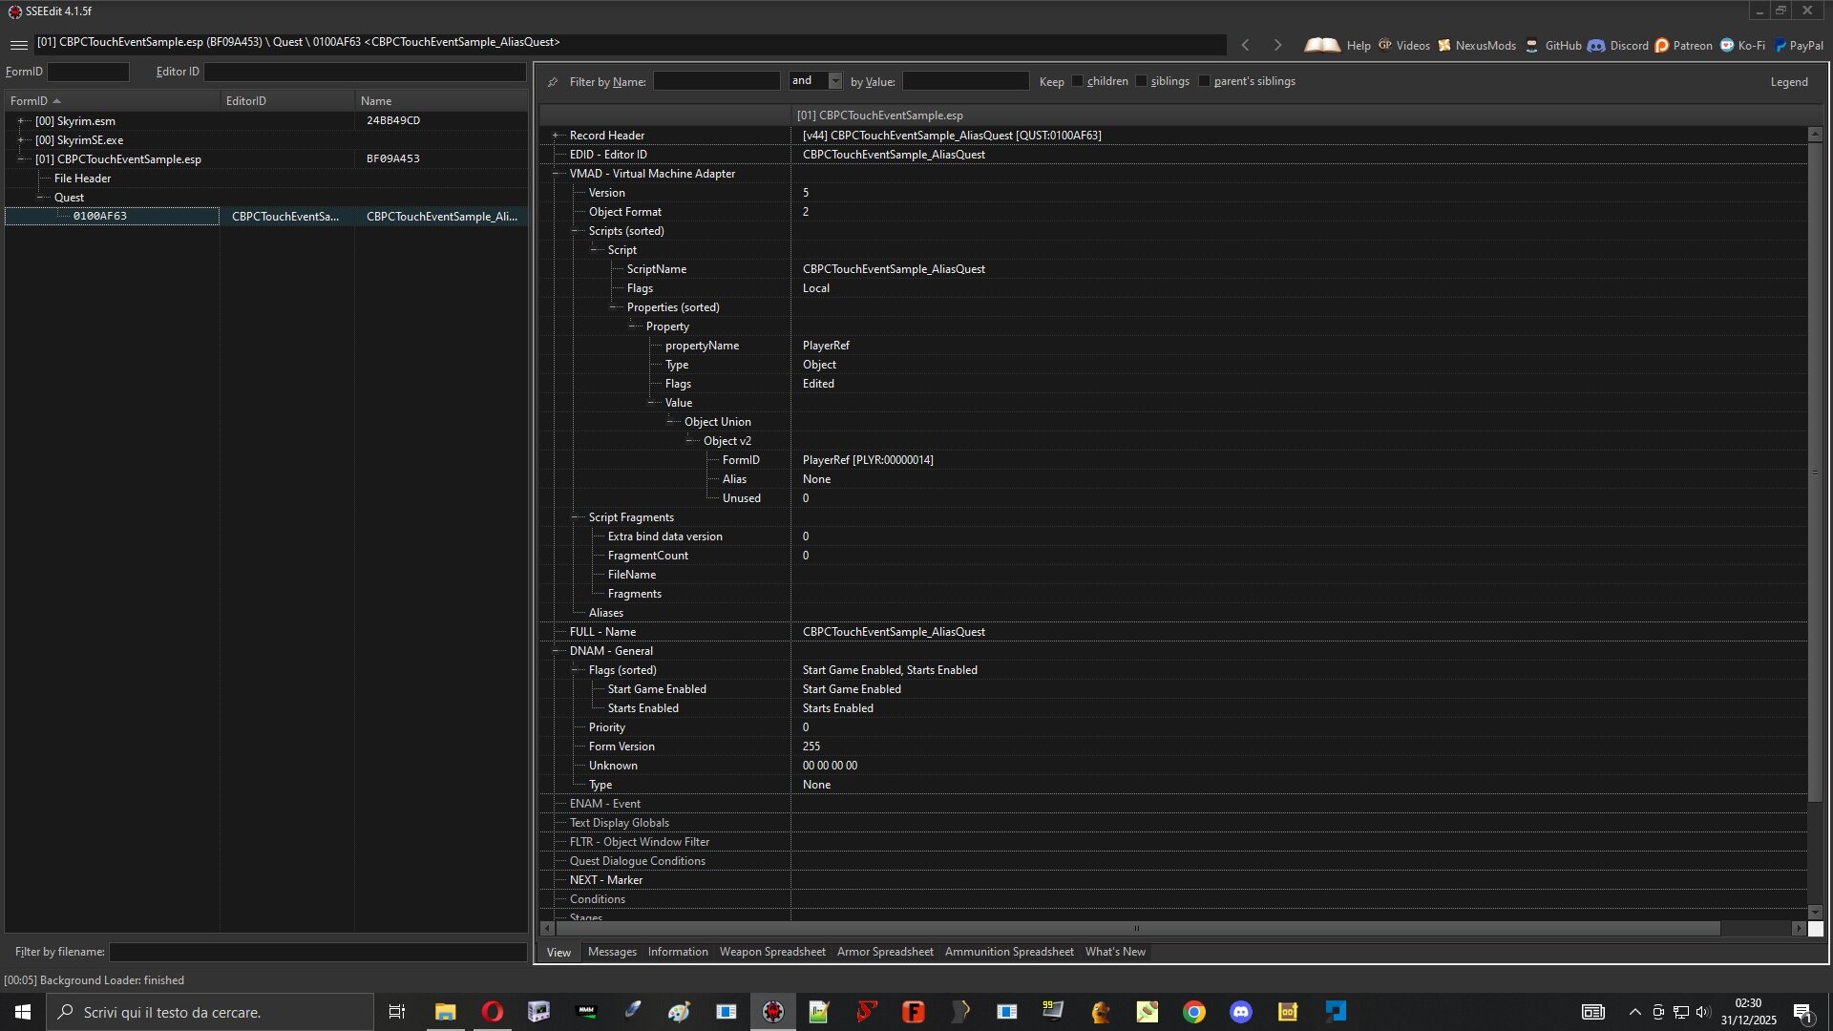
Task: Go forward with the navigation arrow
Action: 1277,45
